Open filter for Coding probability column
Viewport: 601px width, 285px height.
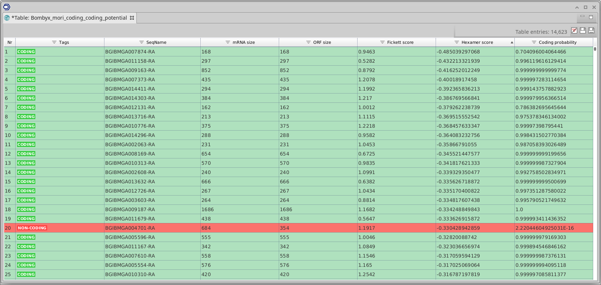click(x=534, y=42)
